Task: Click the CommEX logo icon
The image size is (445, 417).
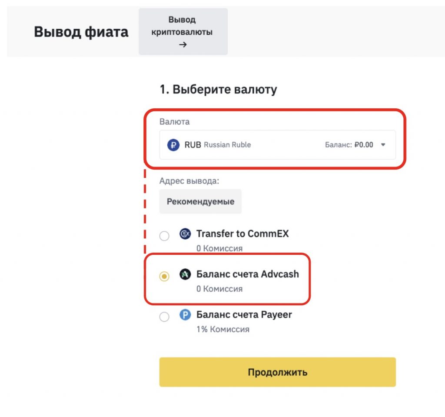Action: pos(185,234)
